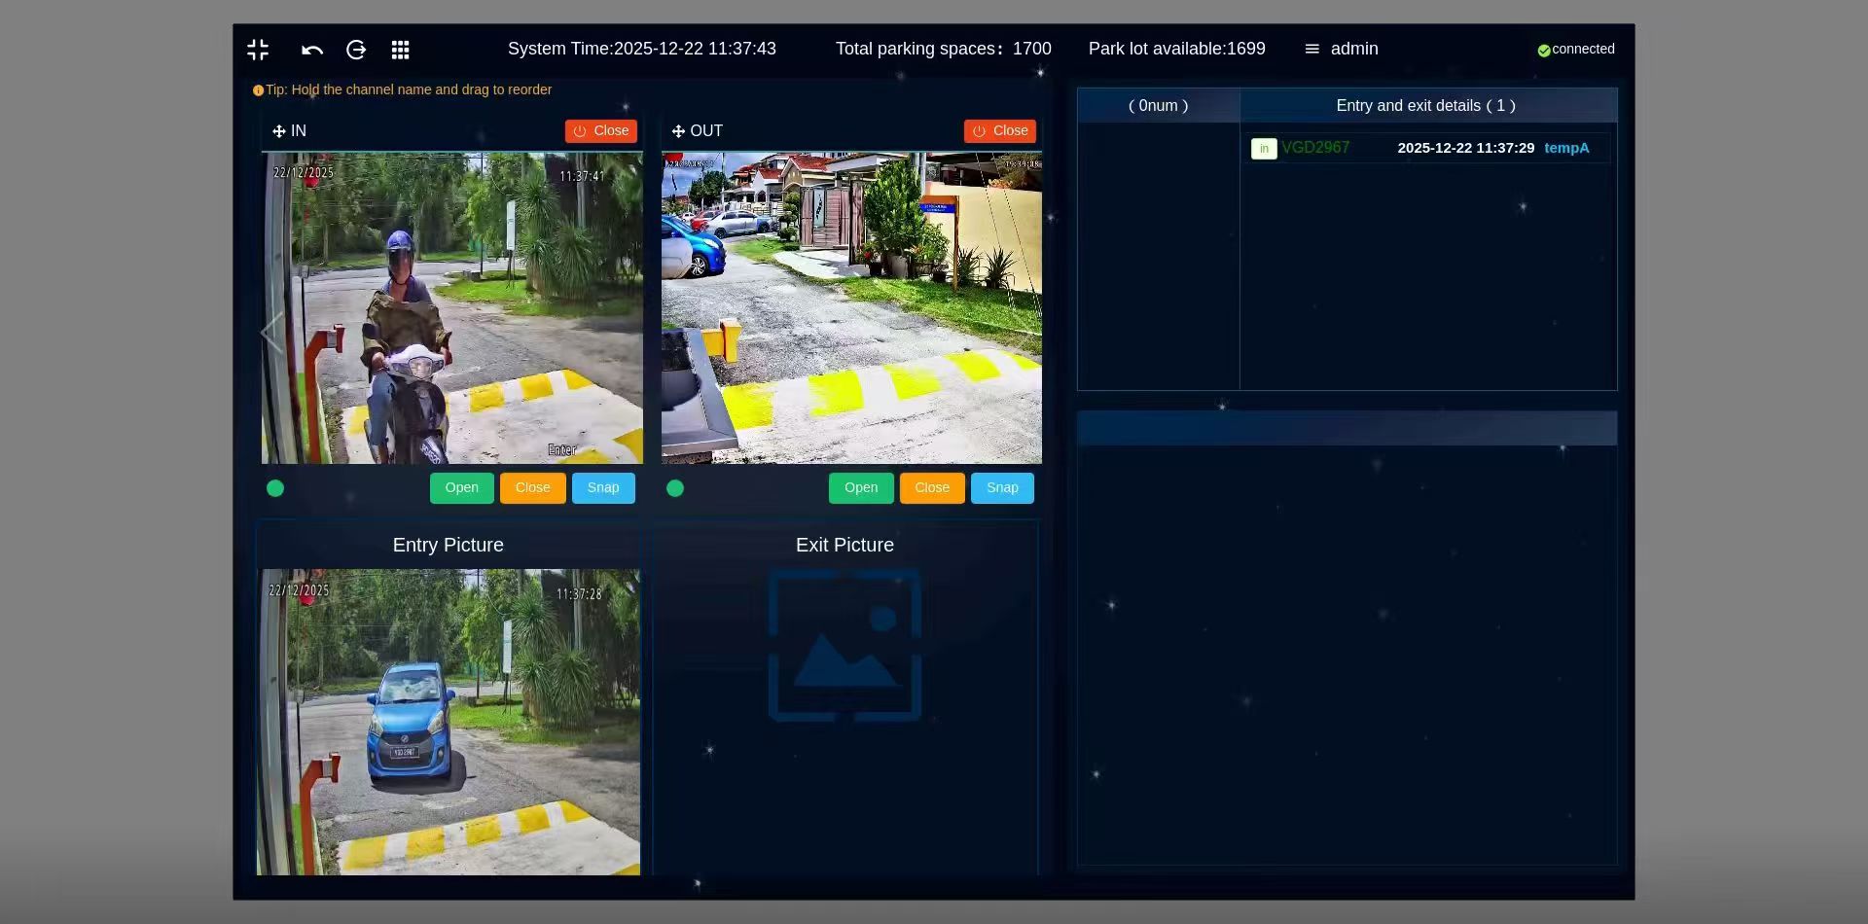Open the OUT channel barrier gate

tap(861, 488)
